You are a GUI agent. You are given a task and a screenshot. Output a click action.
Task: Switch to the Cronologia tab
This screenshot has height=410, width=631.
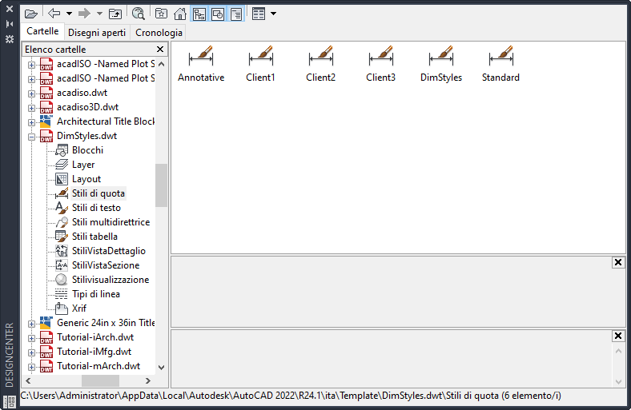(159, 33)
